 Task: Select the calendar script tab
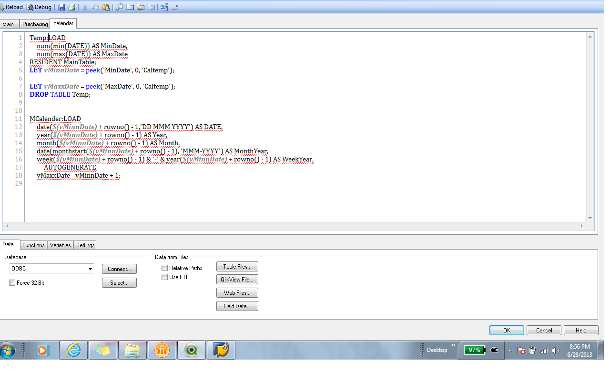(63, 23)
